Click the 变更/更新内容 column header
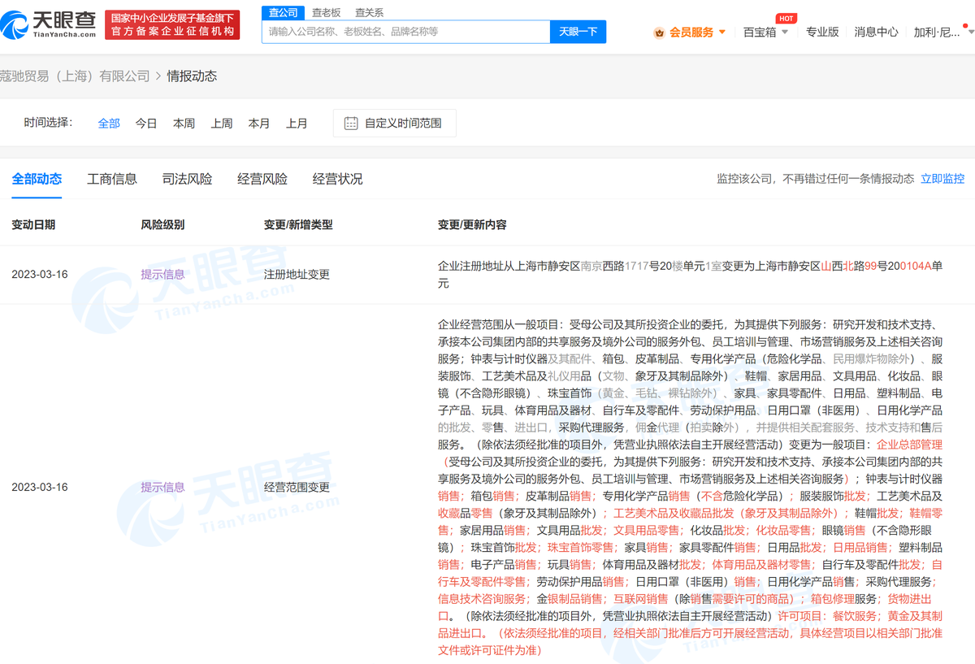 (x=472, y=225)
